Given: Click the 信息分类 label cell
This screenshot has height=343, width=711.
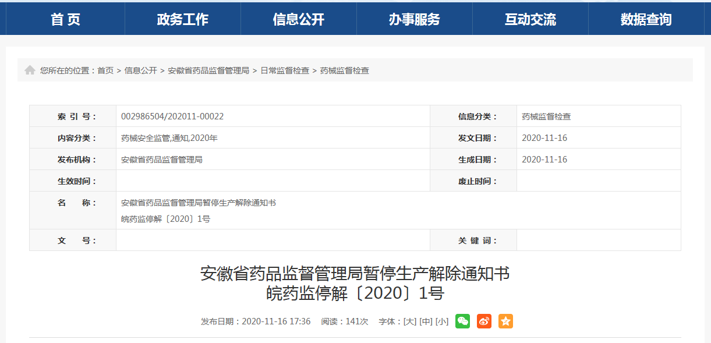Looking at the screenshot, I should [x=473, y=116].
